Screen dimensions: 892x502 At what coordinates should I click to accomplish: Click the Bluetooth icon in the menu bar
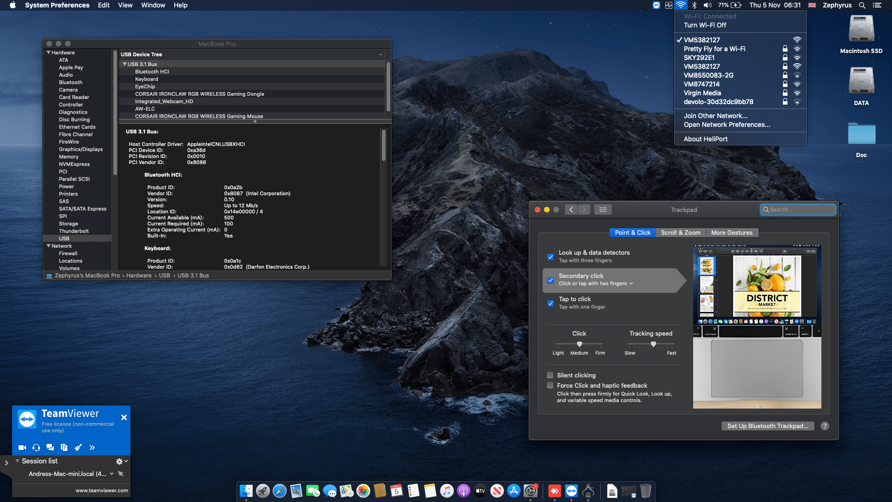click(694, 5)
